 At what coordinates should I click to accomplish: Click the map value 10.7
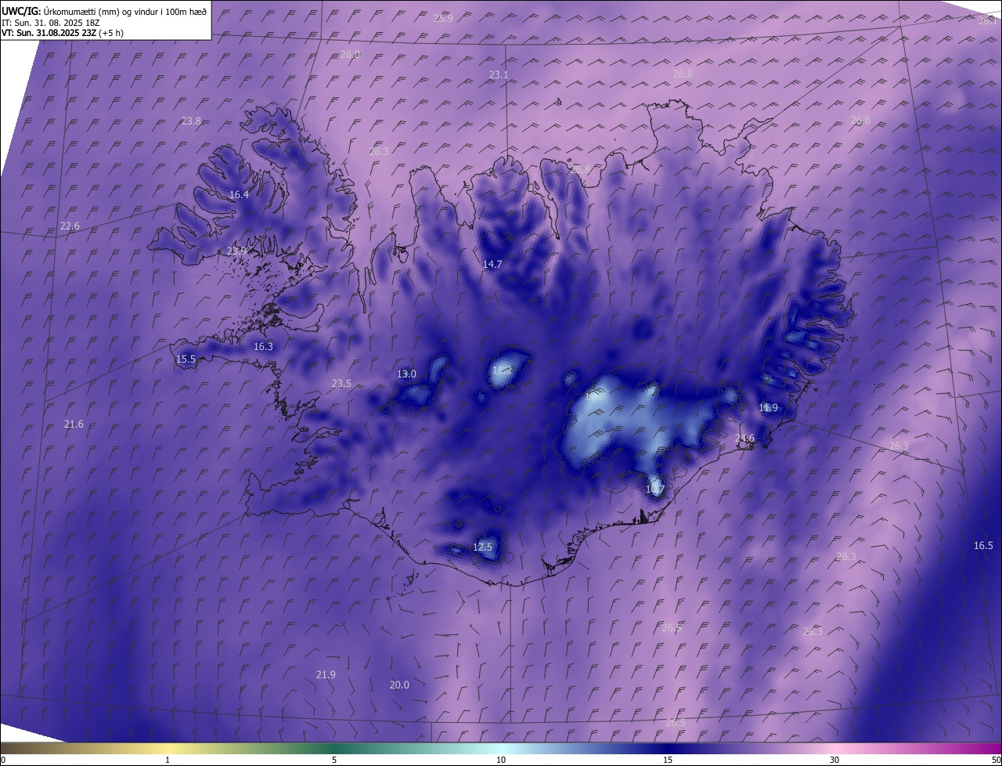click(654, 490)
